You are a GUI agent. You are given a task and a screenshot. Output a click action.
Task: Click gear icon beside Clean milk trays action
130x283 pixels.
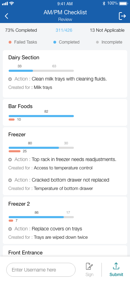pyautogui.click(x=10, y=79)
